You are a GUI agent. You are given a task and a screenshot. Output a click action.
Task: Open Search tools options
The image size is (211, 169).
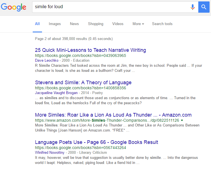162,24
